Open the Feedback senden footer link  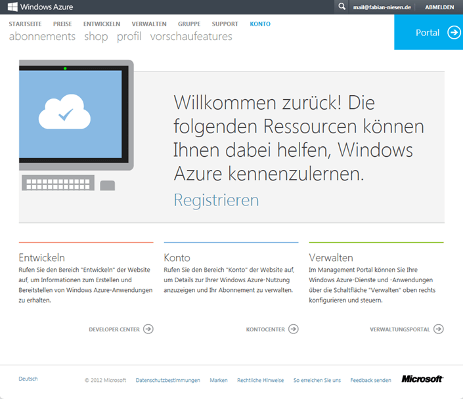click(370, 380)
